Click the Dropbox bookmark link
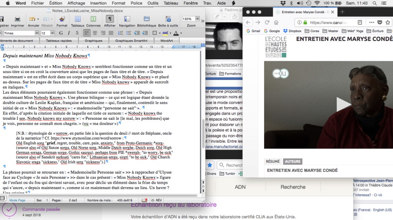 (292, 31)
